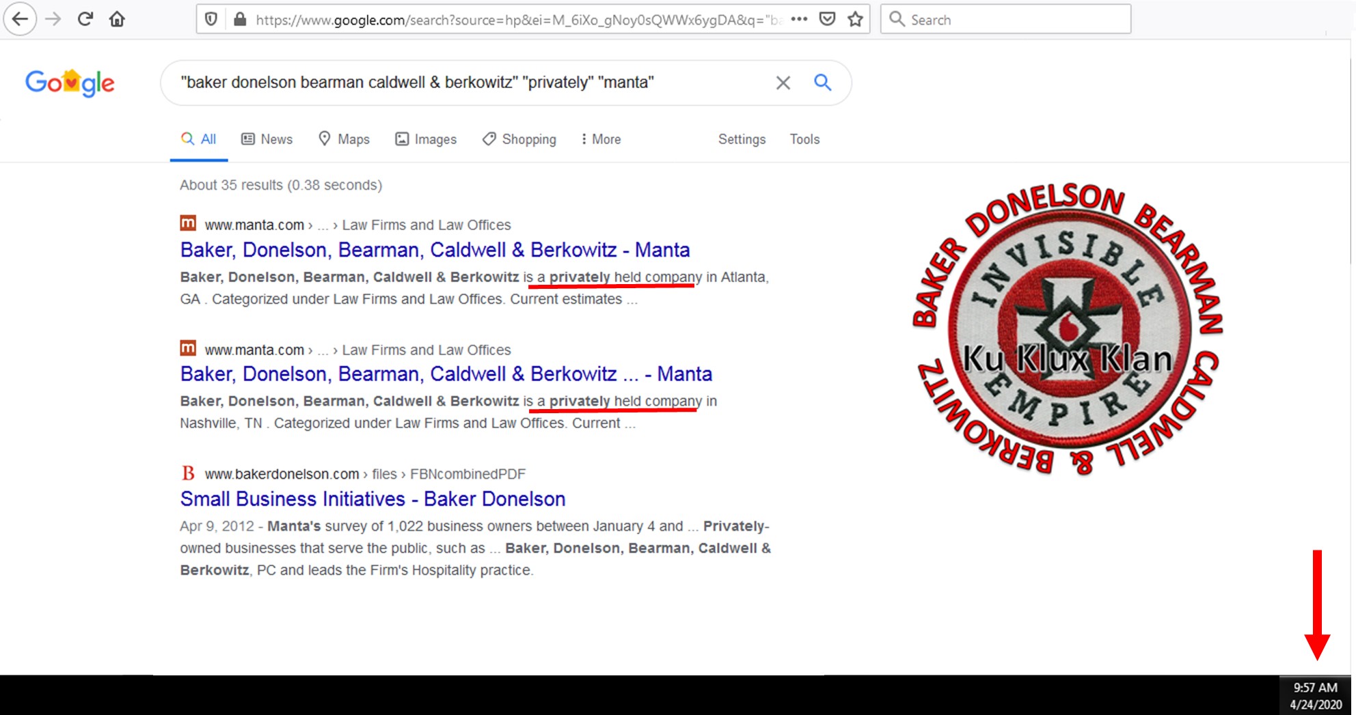Open search Settings menu
This screenshot has width=1356, height=715.
coord(742,139)
